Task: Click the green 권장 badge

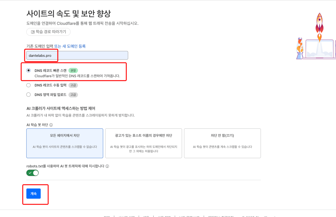Action: click(x=73, y=70)
